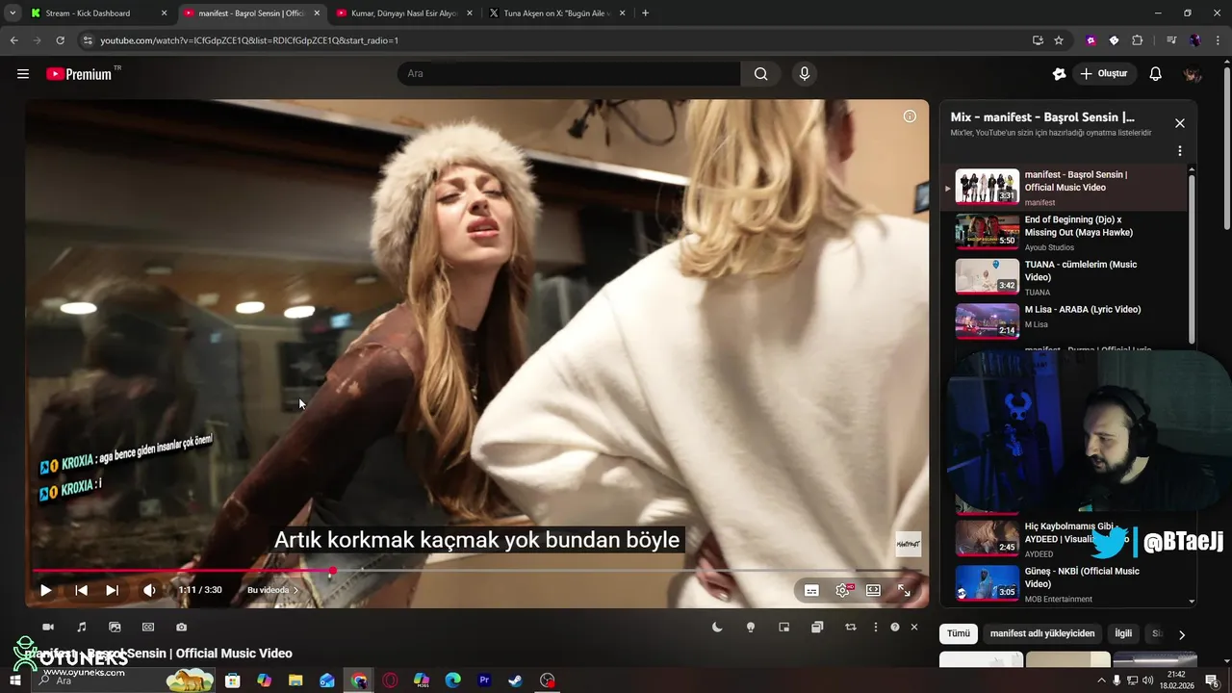Open Windows notification center

pos(1212,680)
